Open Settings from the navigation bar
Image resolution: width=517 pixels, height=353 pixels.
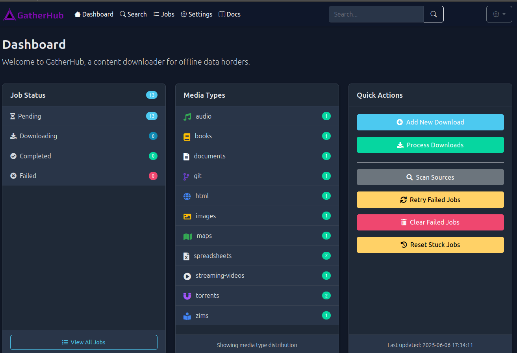tap(196, 14)
